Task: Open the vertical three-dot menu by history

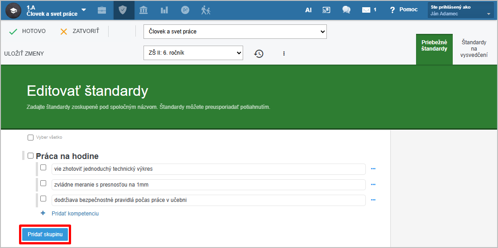Action: coord(284,53)
